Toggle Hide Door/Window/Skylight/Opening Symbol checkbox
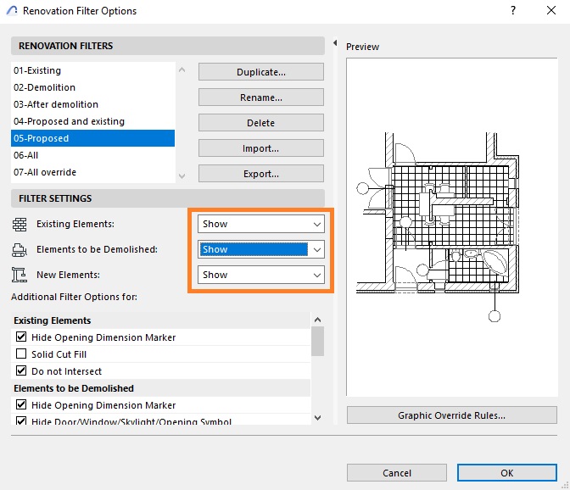570x490 pixels. click(x=21, y=421)
